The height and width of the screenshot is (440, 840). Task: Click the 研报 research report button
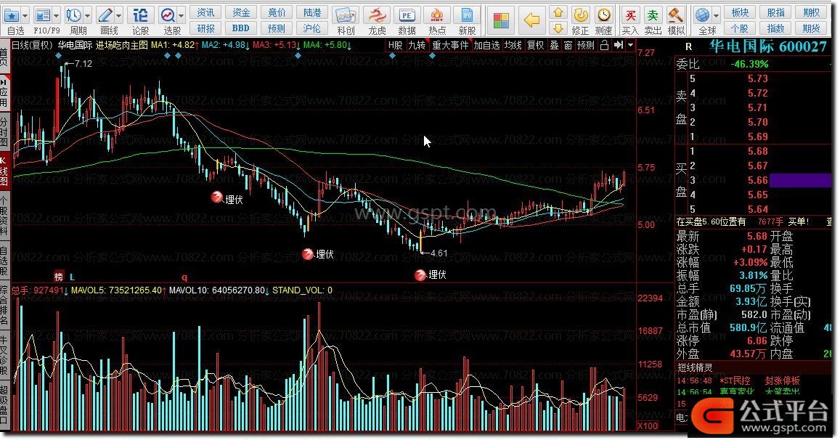[x=205, y=28]
